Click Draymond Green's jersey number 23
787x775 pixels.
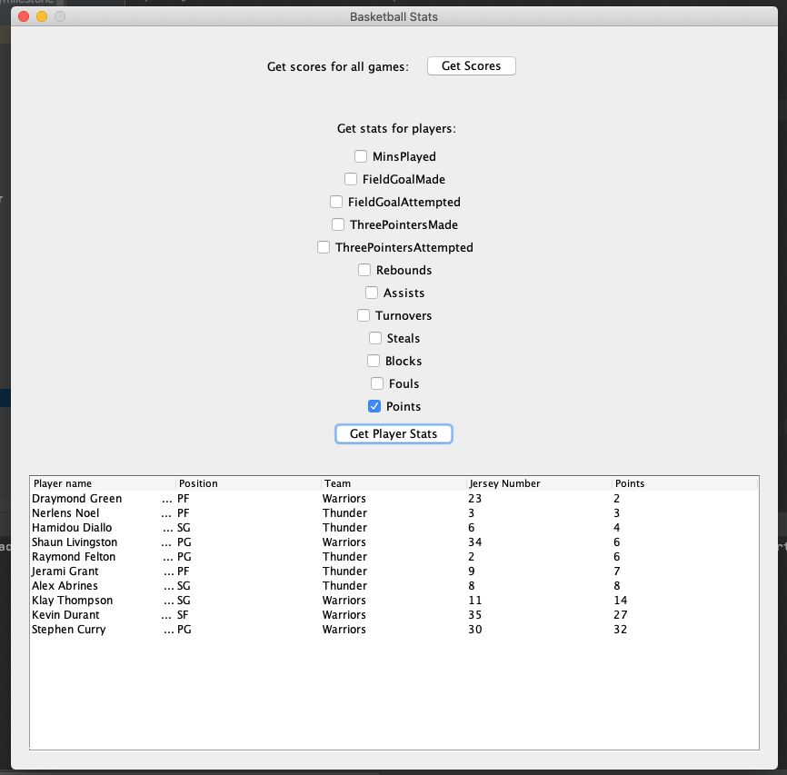tap(474, 499)
